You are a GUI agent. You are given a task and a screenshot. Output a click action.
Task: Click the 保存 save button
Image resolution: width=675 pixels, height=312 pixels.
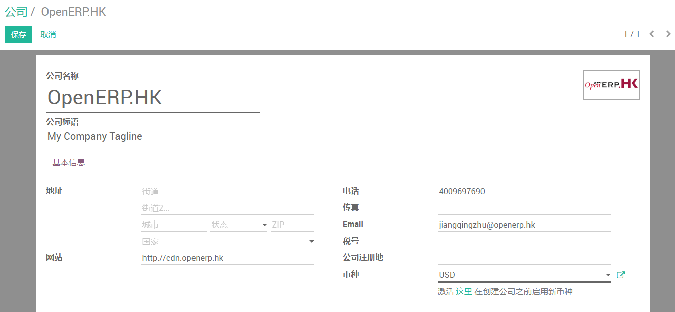18,34
